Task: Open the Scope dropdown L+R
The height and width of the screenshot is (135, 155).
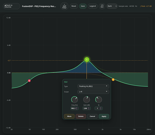Action: pos(93,92)
